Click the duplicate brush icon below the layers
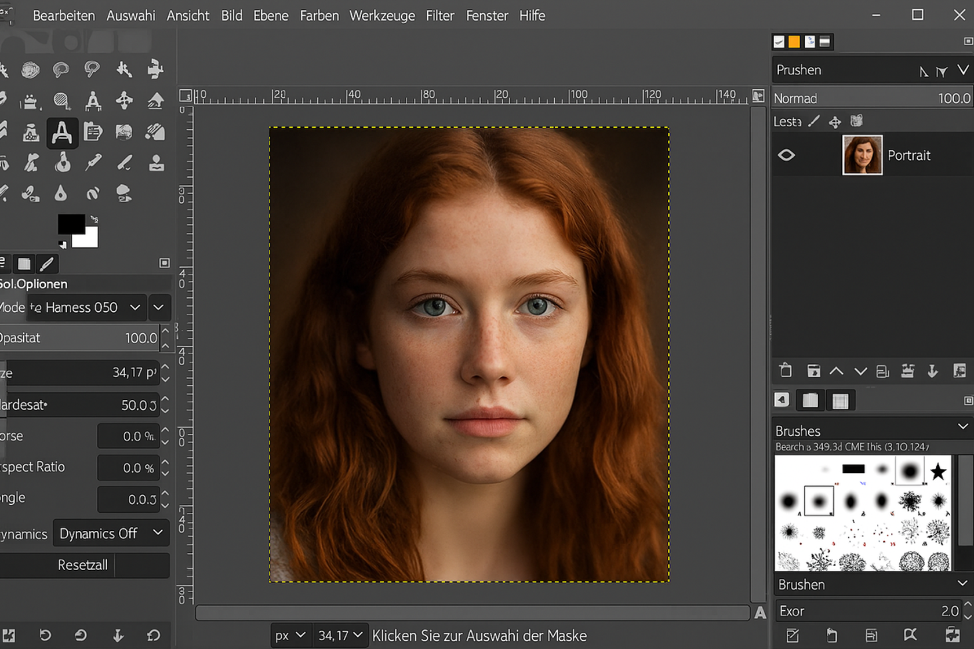 click(882, 371)
